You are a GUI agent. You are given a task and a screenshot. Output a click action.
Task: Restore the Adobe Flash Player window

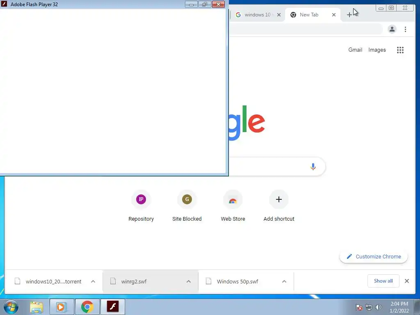coord(205,4)
